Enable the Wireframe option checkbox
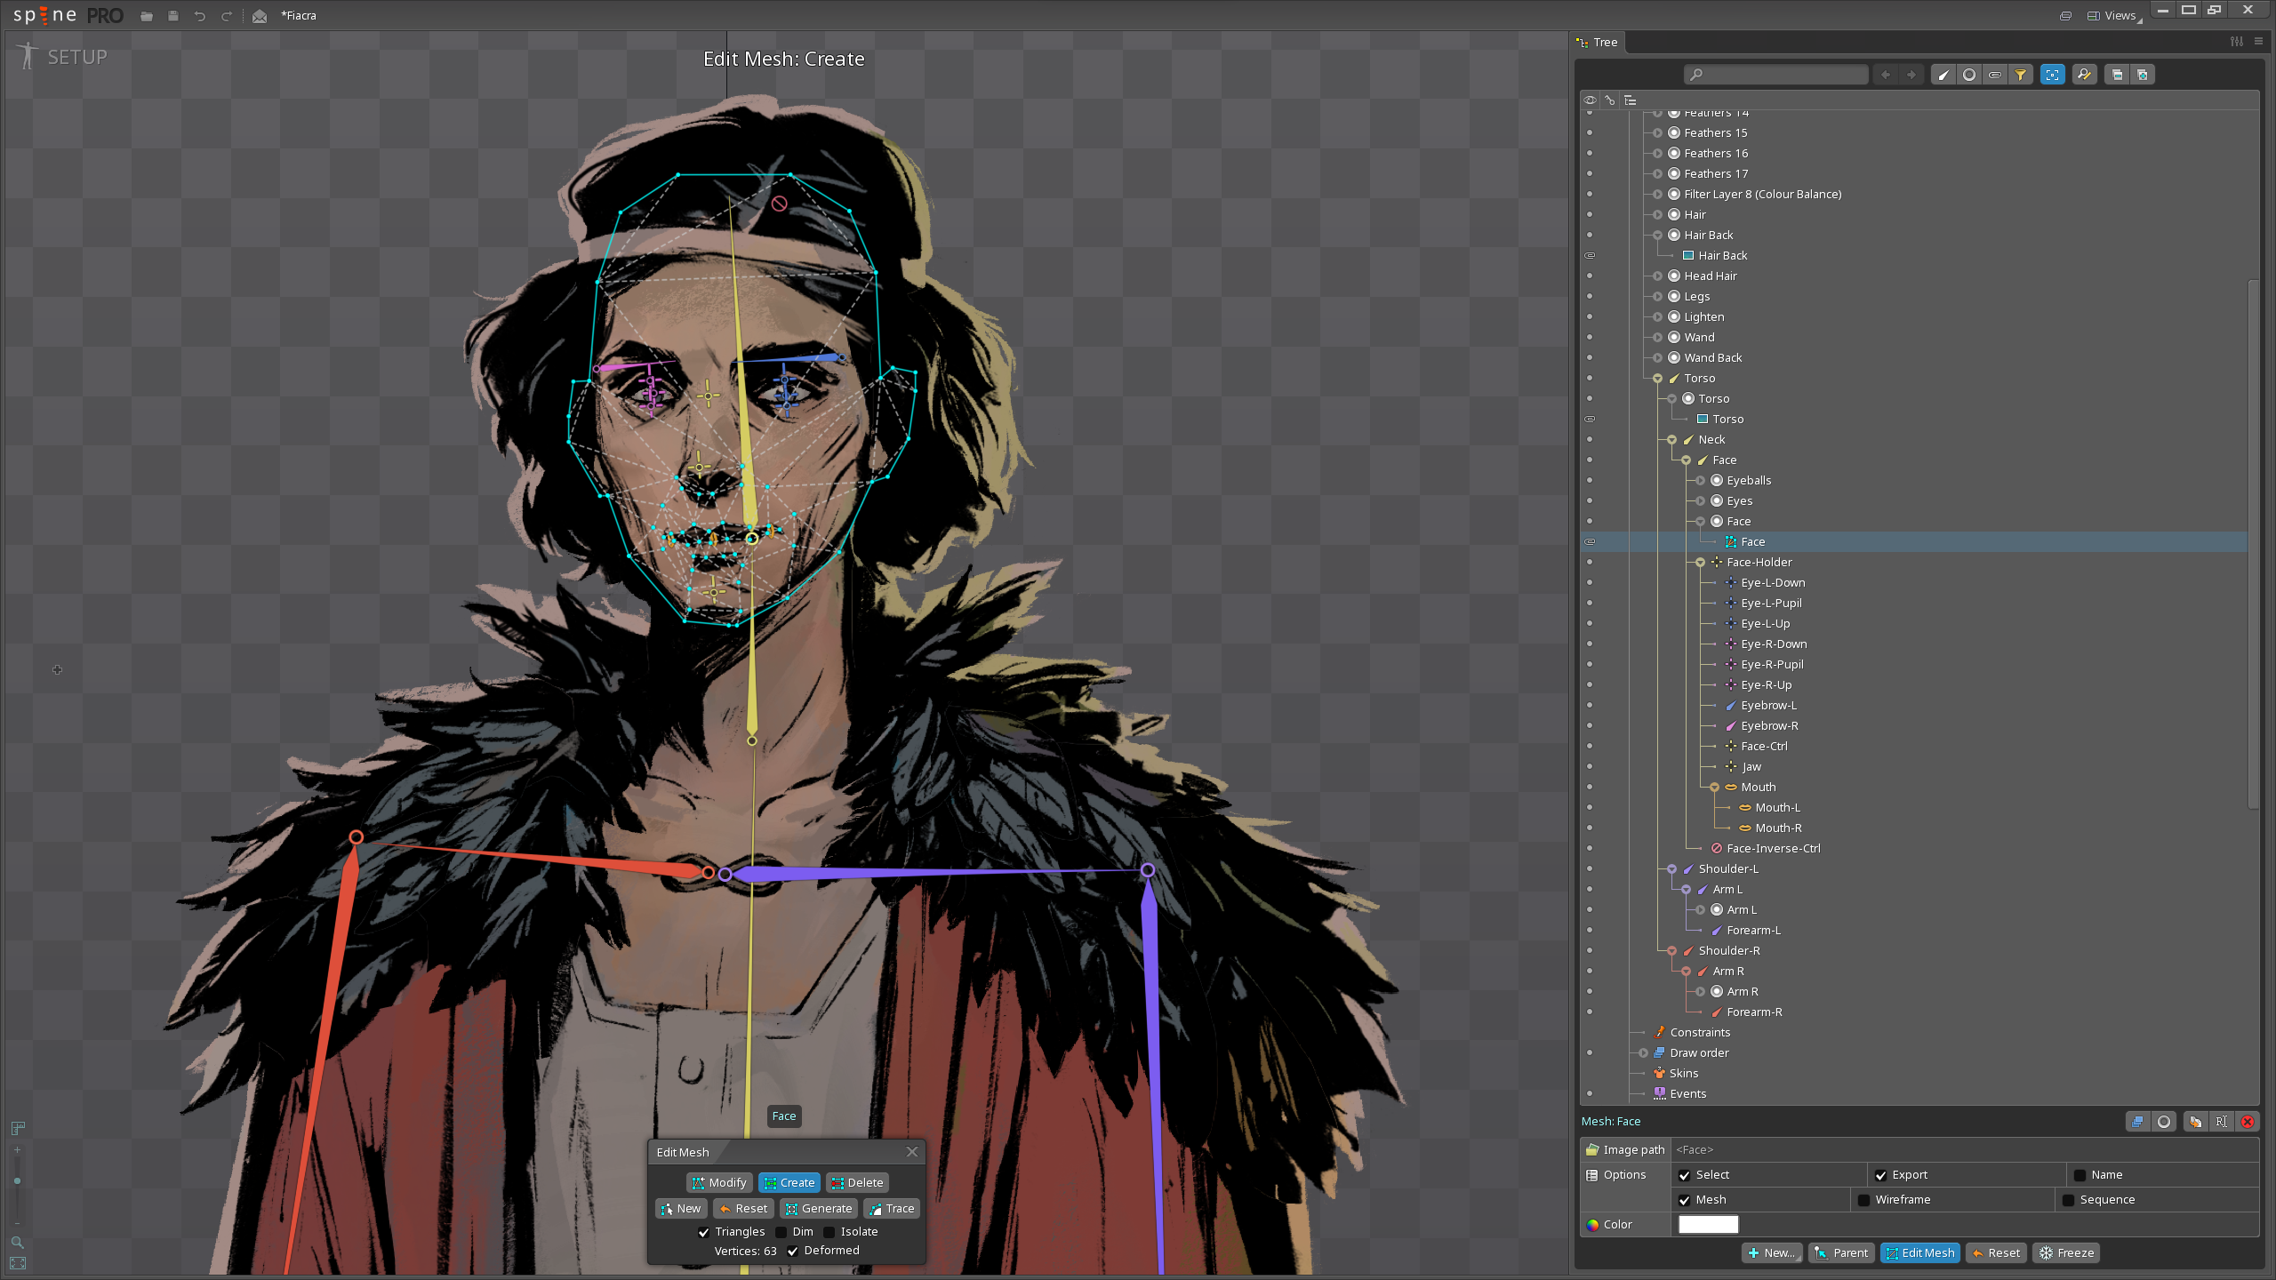The image size is (2276, 1280). tap(1864, 1200)
